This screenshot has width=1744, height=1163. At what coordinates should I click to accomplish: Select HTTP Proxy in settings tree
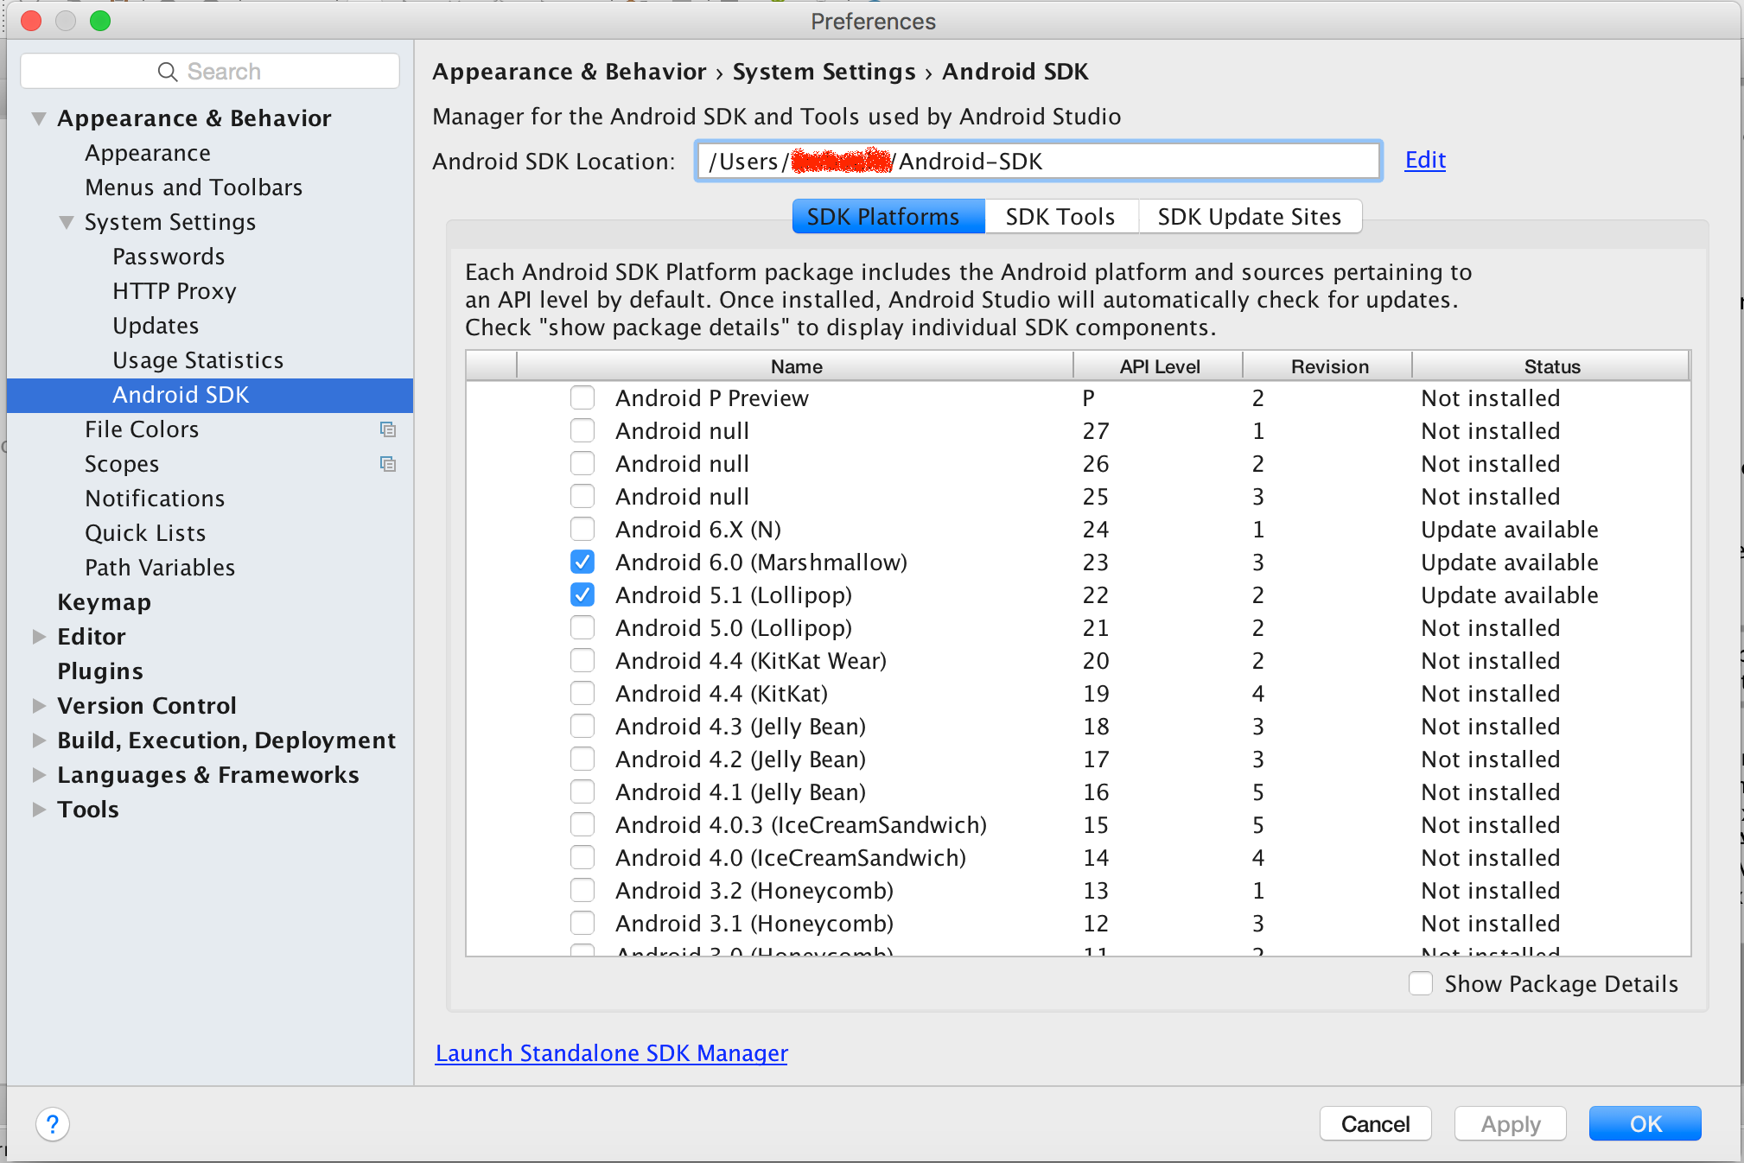point(174,291)
